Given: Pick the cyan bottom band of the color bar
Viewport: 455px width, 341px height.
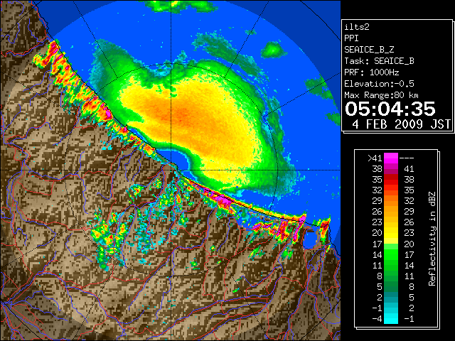Looking at the screenshot, I should (x=391, y=318).
